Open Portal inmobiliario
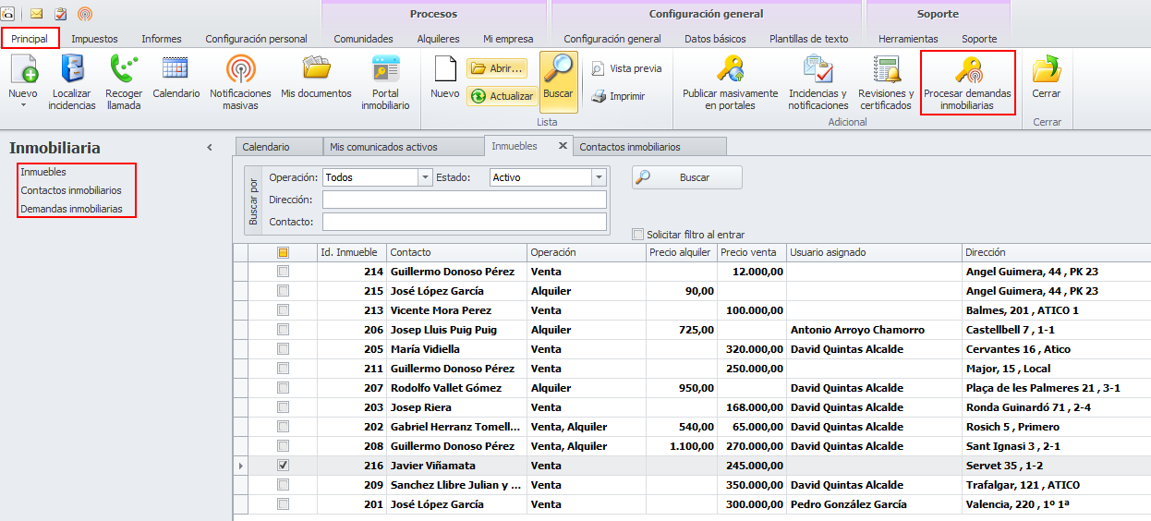 tap(385, 70)
